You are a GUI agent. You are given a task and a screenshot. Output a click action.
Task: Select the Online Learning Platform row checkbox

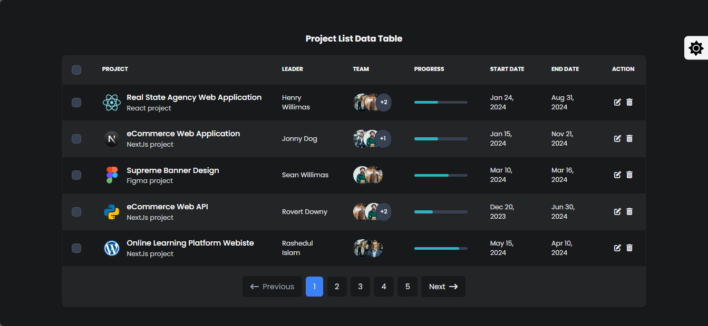tap(76, 248)
